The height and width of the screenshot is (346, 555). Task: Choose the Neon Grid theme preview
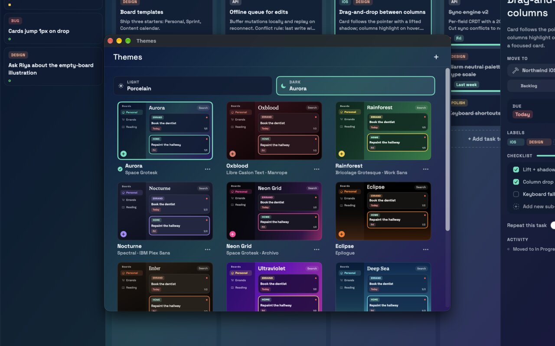point(274,211)
